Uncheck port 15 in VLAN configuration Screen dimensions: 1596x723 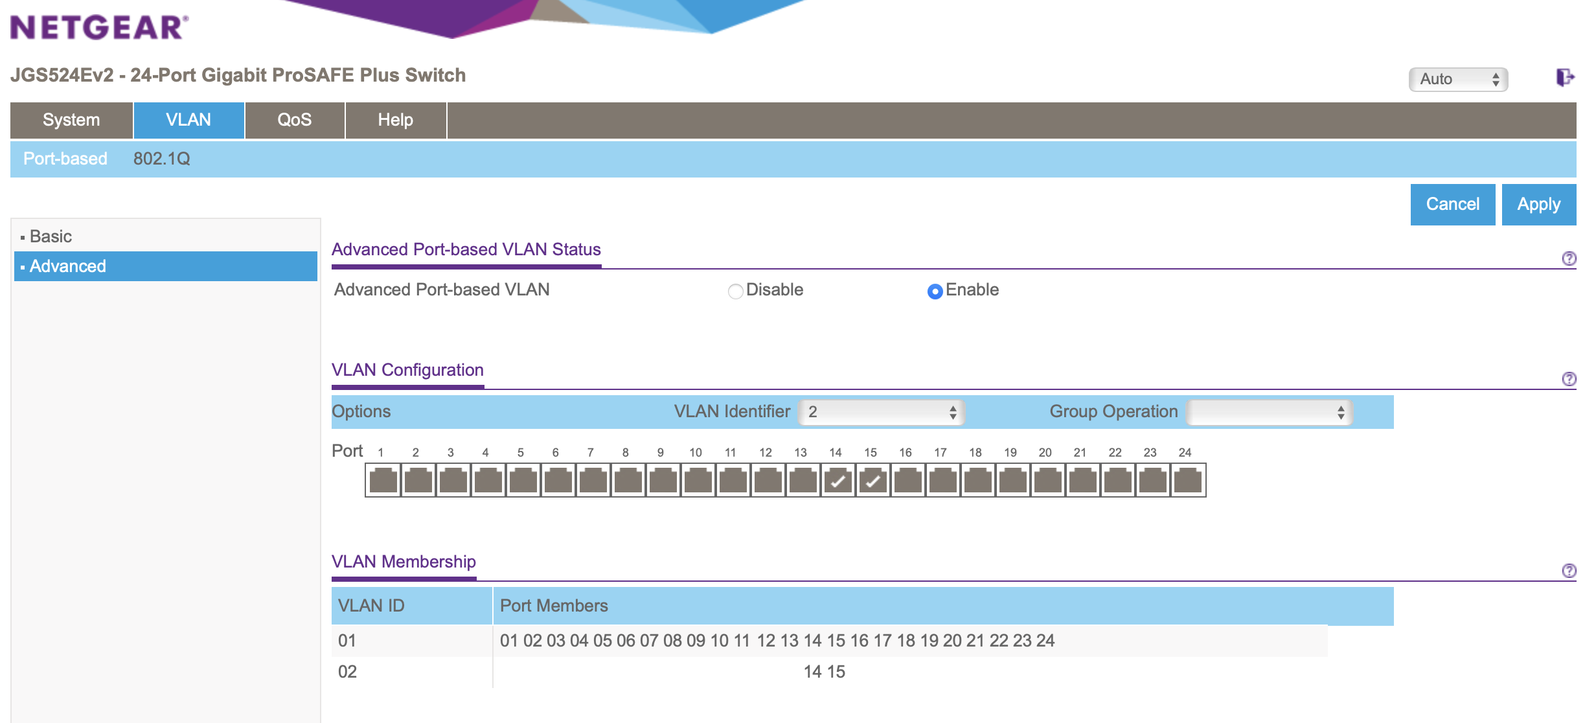click(x=873, y=481)
